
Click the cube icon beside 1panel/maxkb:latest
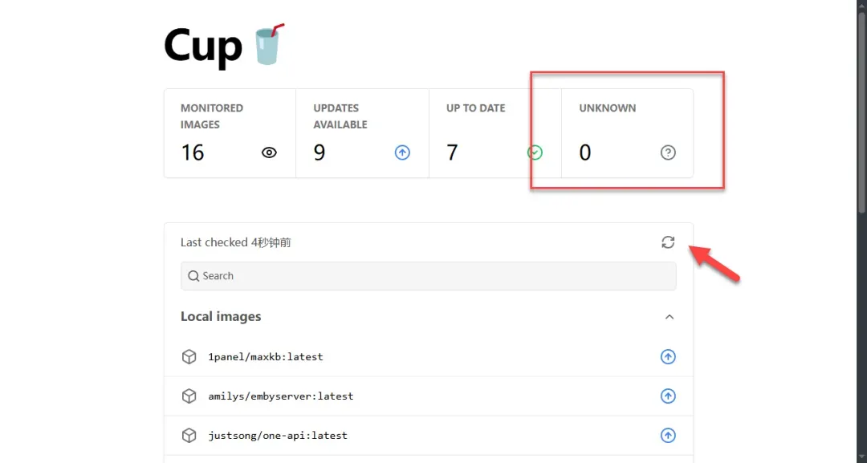[189, 357]
